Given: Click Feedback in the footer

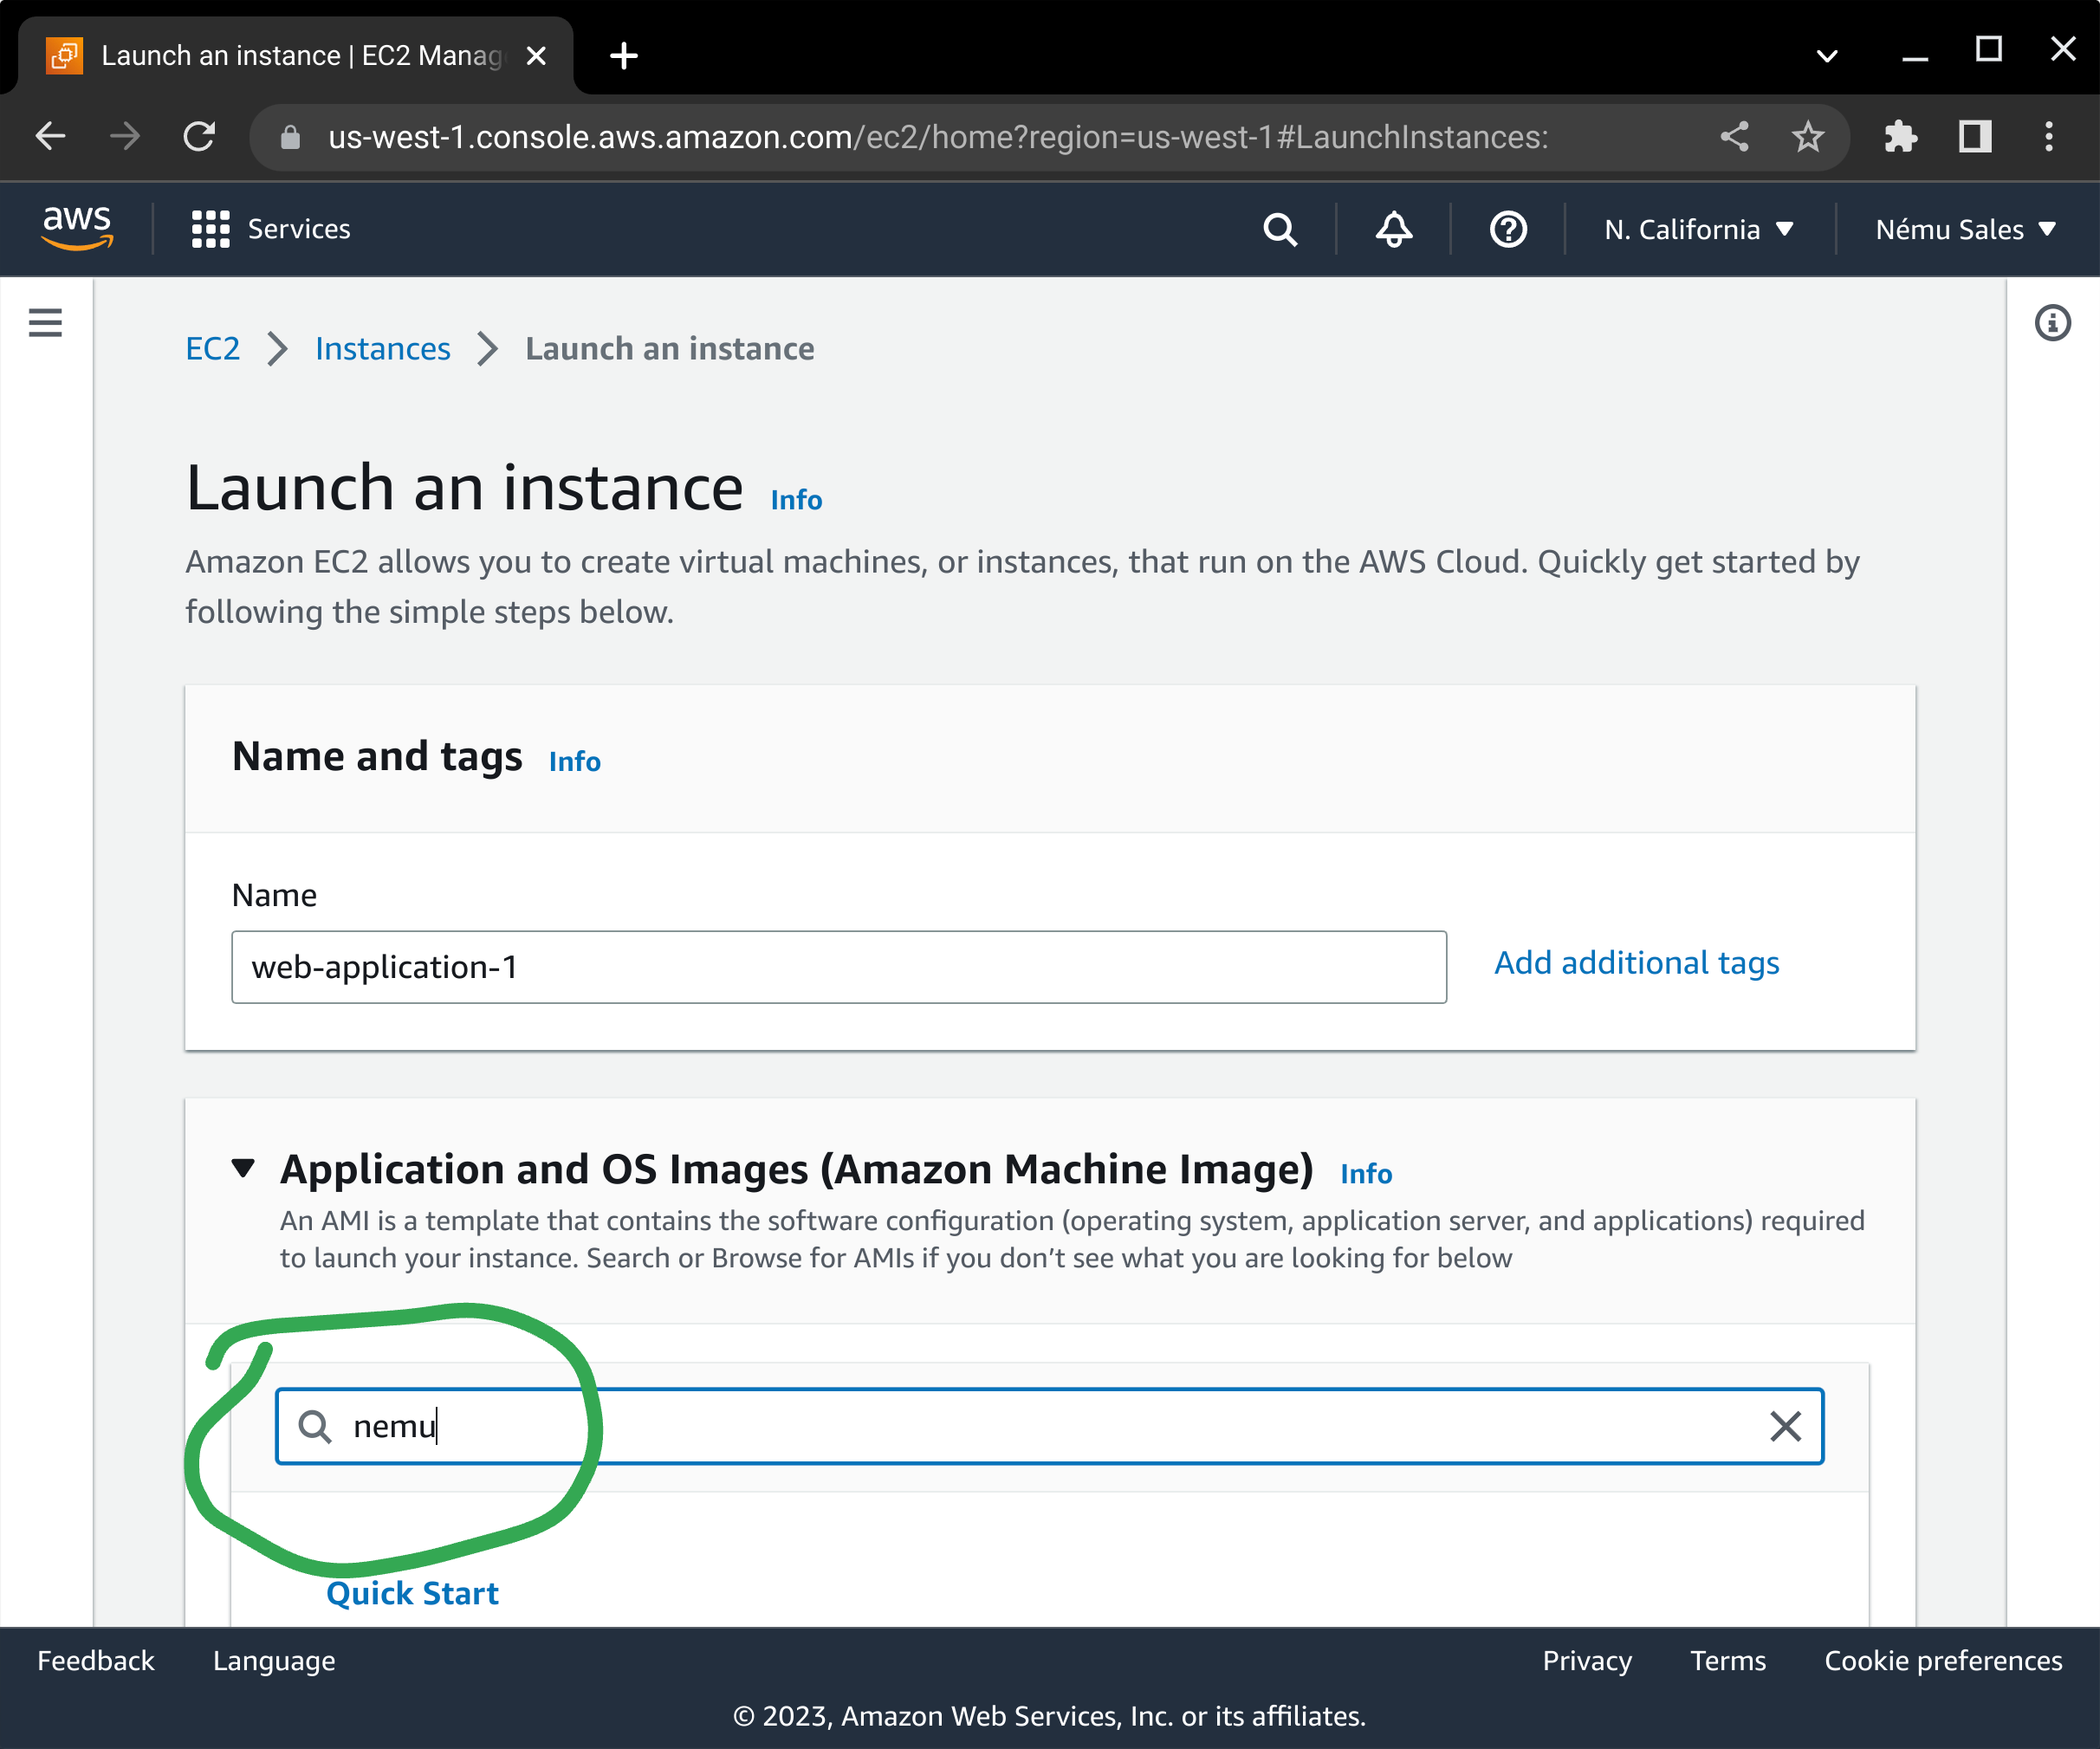Looking at the screenshot, I should (x=96, y=1660).
